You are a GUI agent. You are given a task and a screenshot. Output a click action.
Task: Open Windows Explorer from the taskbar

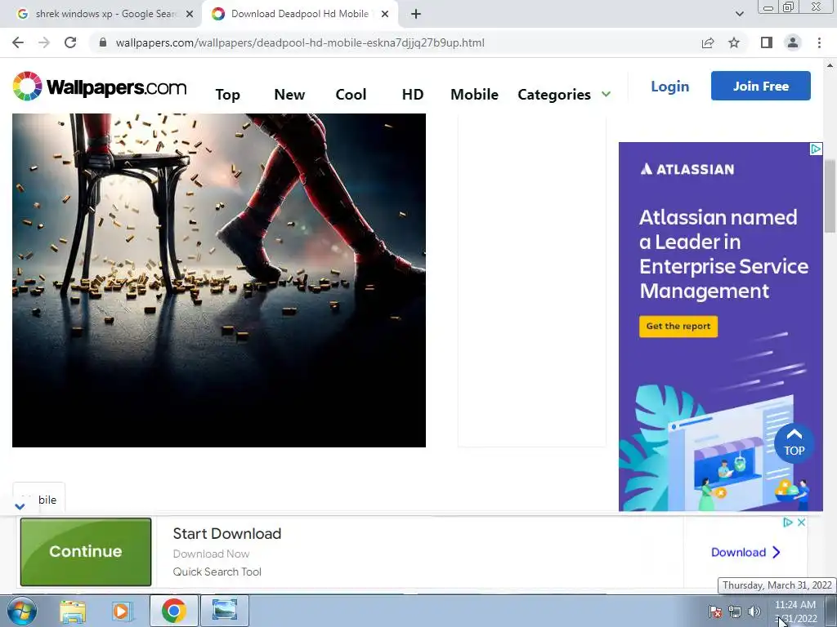73,611
